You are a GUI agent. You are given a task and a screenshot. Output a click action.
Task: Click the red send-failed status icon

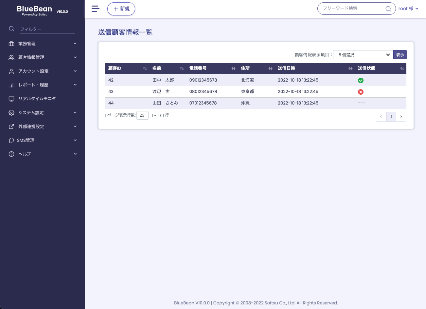(x=361, y=92)
